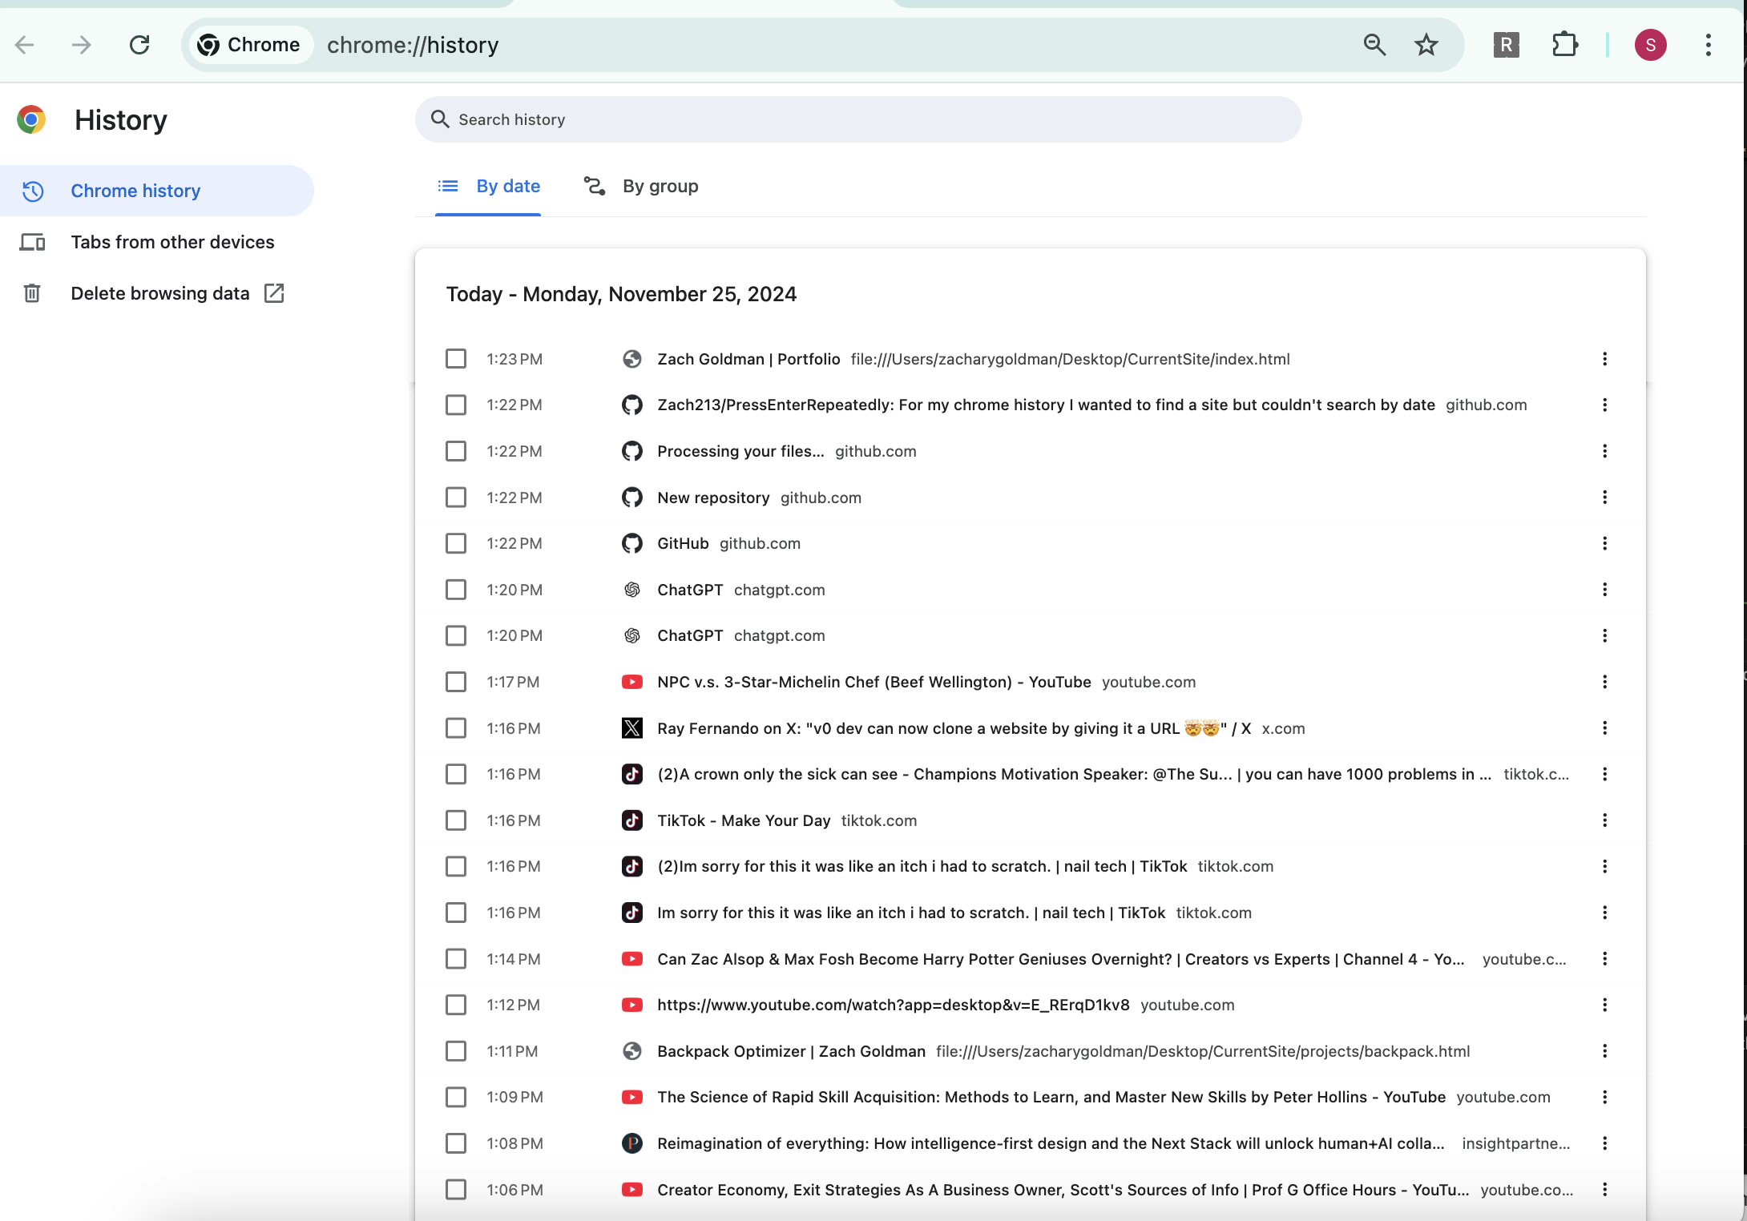The image size is (1747, 1221).
Task: Tick the checkbox for TikTok - Make Your Day
Action: [x=456, y=820]
